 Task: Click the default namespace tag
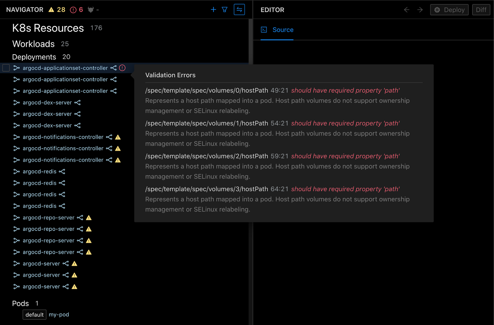[x=35, y=314]
